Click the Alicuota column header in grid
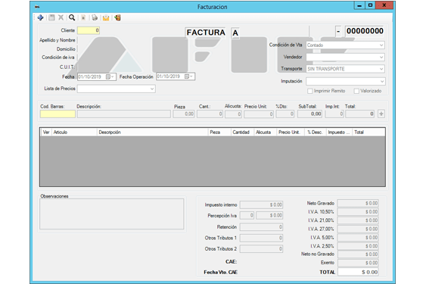 pos(265,133)
